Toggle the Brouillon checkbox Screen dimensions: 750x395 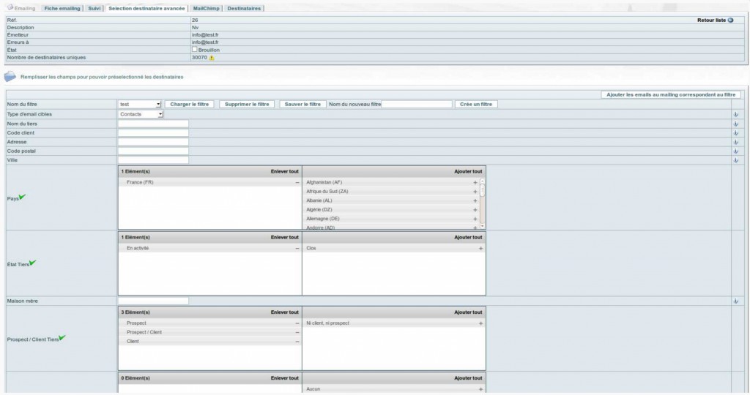point(195,50)
